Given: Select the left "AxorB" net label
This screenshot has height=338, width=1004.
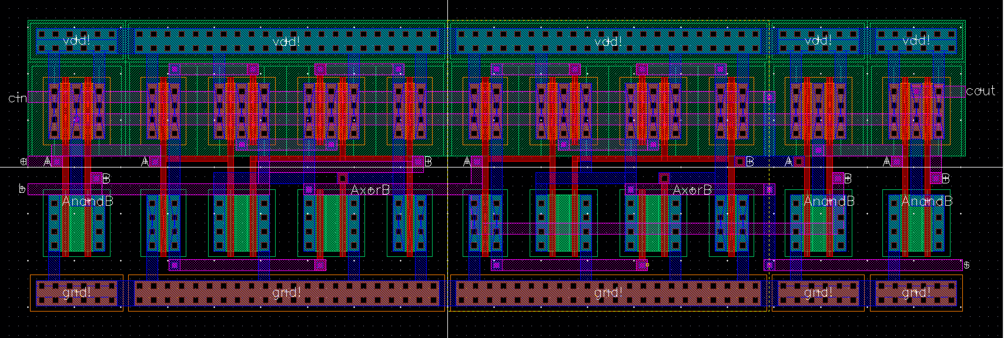Looking at the screenshot, I should pyautogui.click(x=370, y=190).
